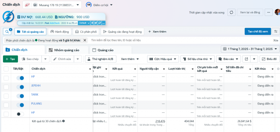This screenshot has width=280, height=132.
Task: Open the Biểu đồ chart view
Action: coord(269,59)
